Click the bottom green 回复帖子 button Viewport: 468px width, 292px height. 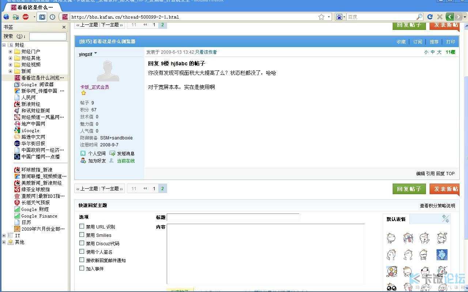point(409,189)
